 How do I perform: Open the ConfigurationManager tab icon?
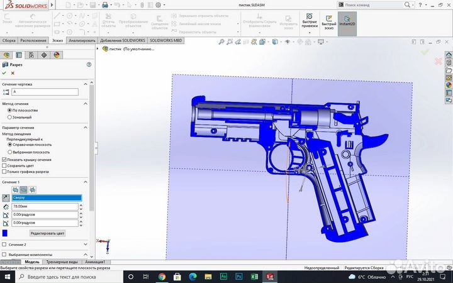click(x=31, y=55)
